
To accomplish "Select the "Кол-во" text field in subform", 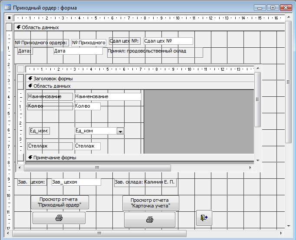I will pyautogui.click(x=87, y=106).
